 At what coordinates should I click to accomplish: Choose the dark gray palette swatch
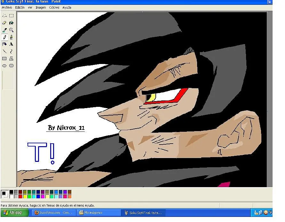click(16, 192)
